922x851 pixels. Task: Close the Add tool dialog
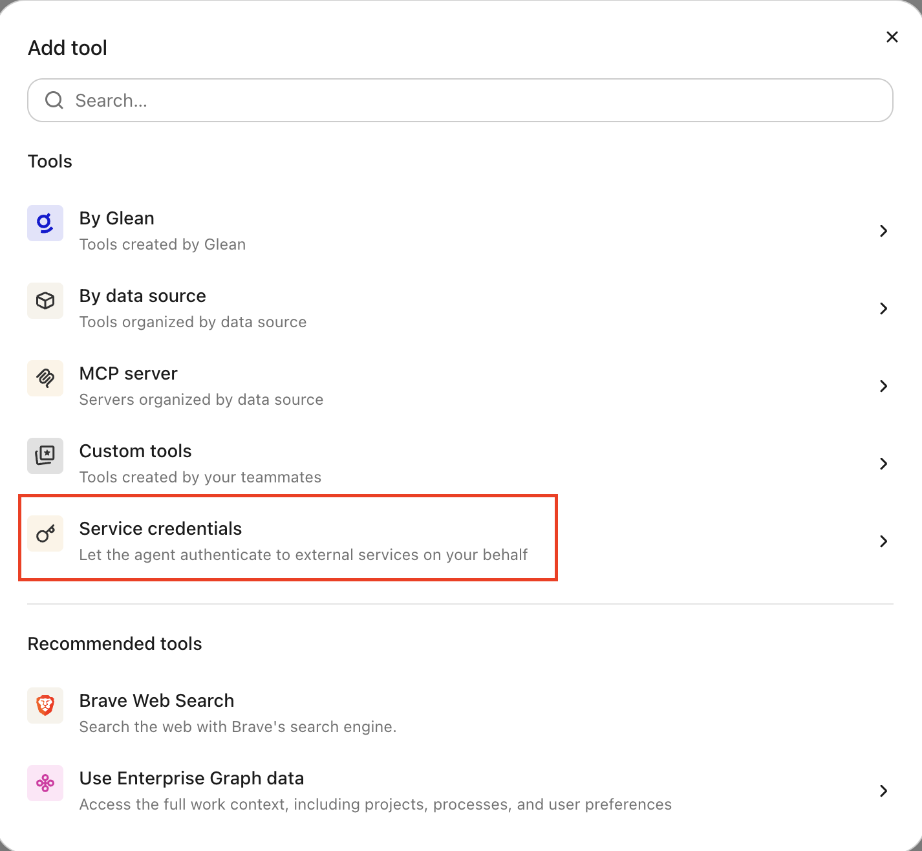pyautogui.click(x=892, y=37)
